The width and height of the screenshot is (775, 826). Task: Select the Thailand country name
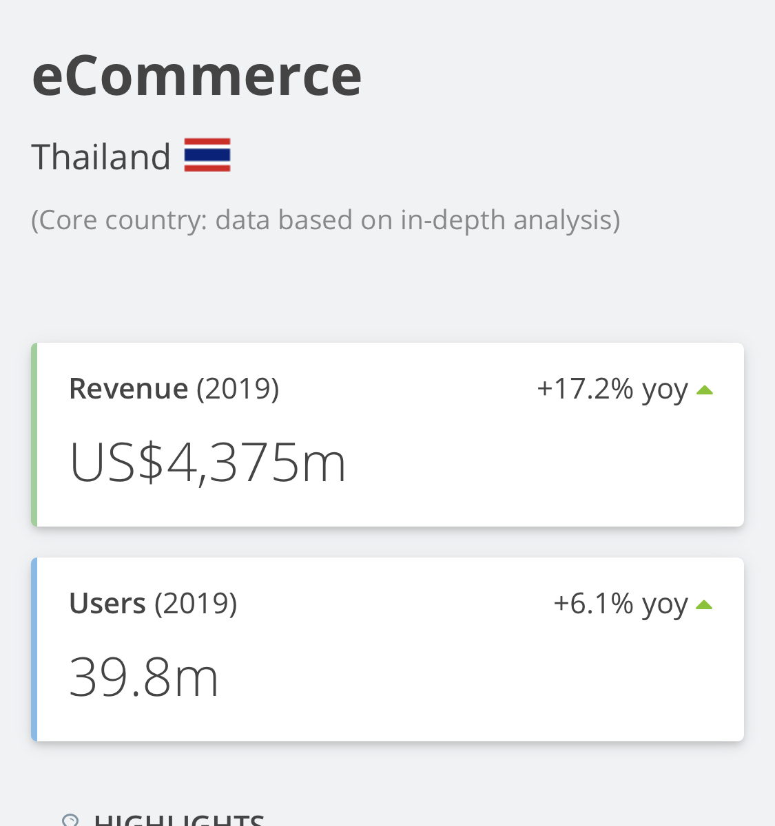click(101, 157)
